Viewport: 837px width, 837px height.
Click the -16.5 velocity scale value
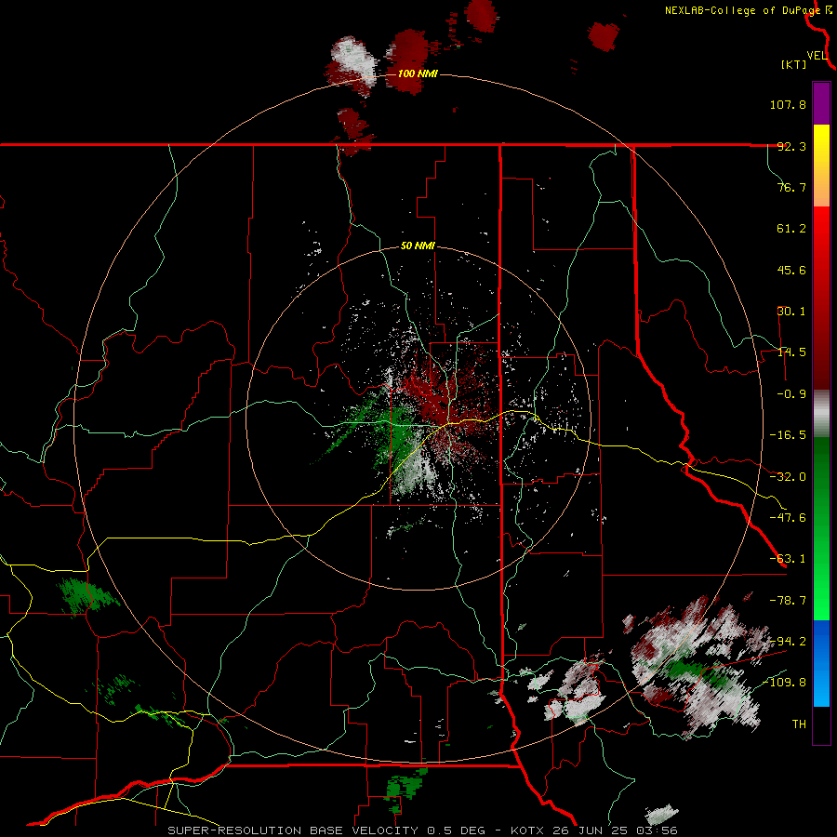788,435
